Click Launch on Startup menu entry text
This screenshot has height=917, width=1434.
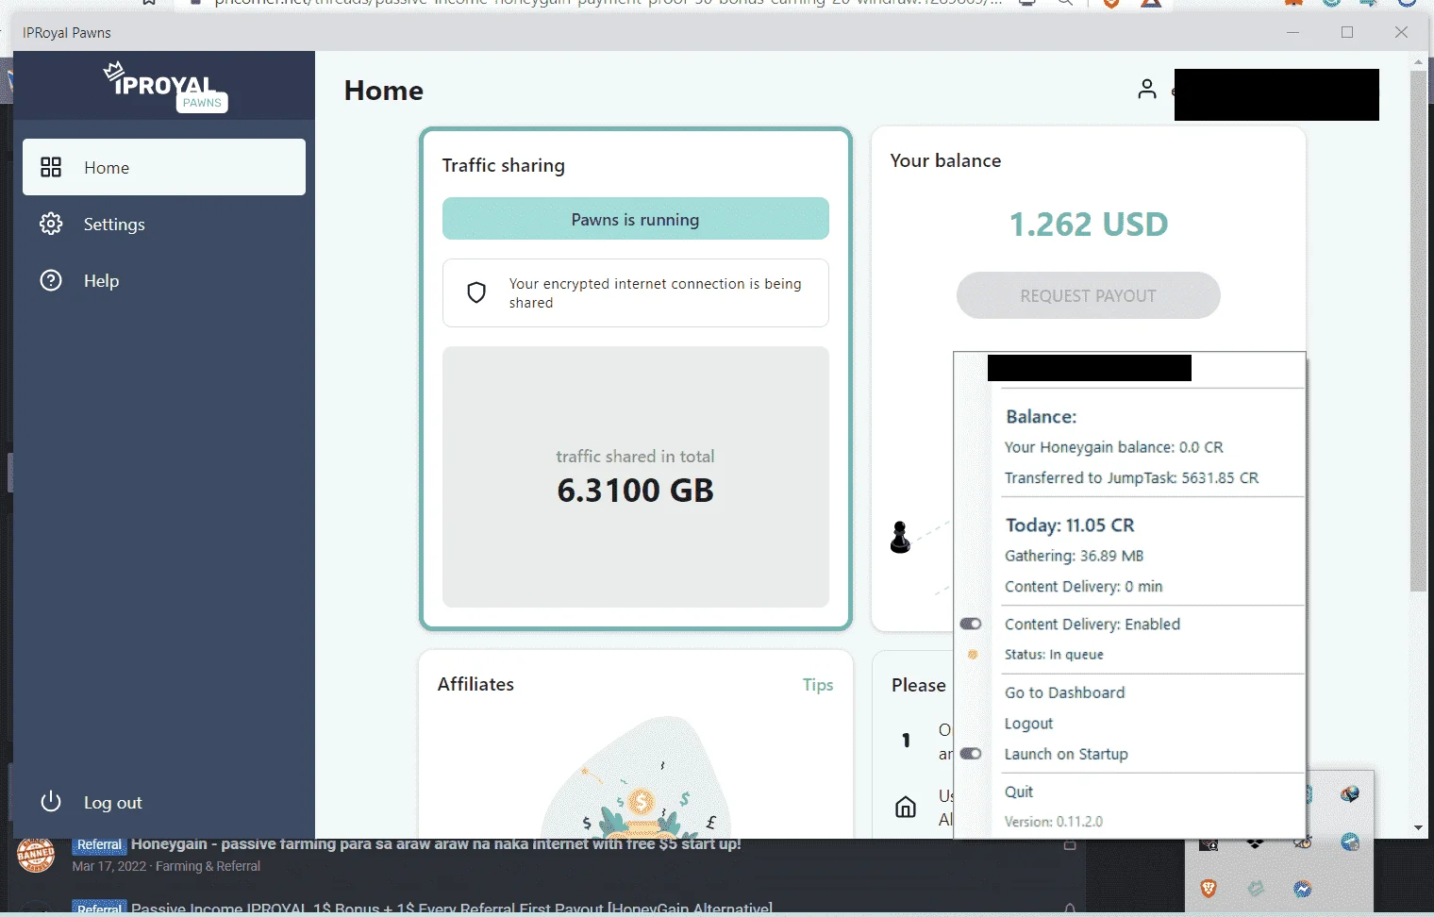coord(1066,754)
